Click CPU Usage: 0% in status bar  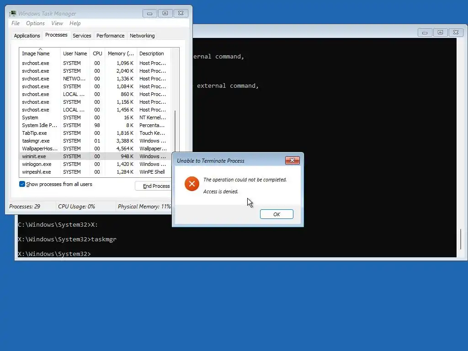point(76,207)
